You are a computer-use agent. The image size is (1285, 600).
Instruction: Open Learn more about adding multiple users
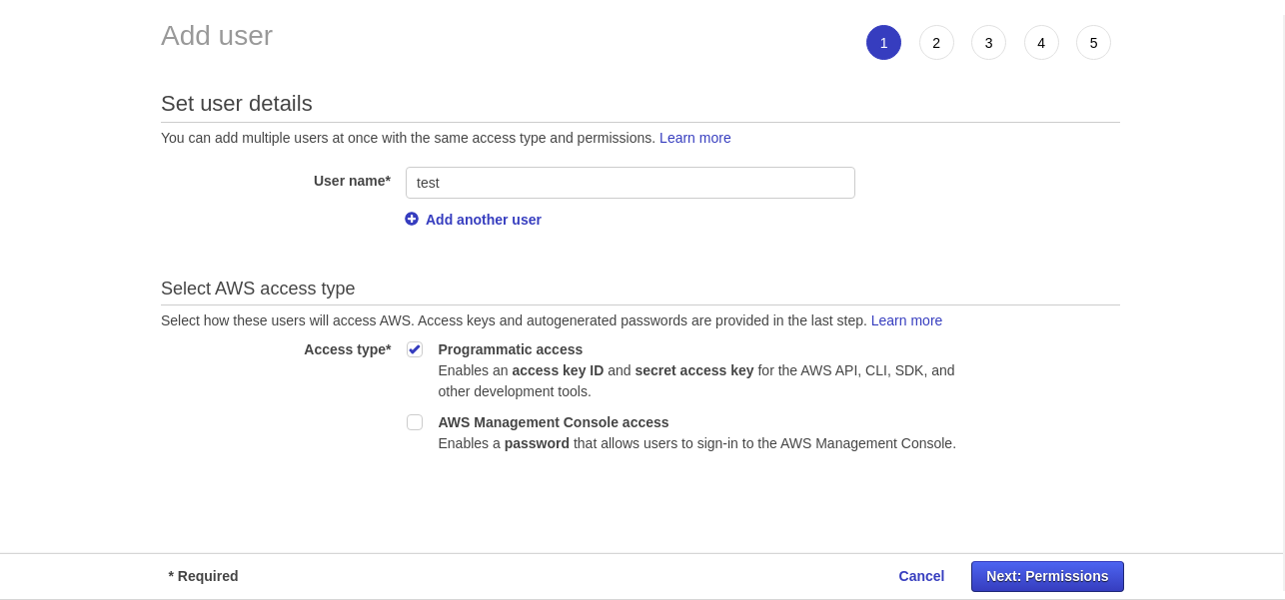pos(694,138)
